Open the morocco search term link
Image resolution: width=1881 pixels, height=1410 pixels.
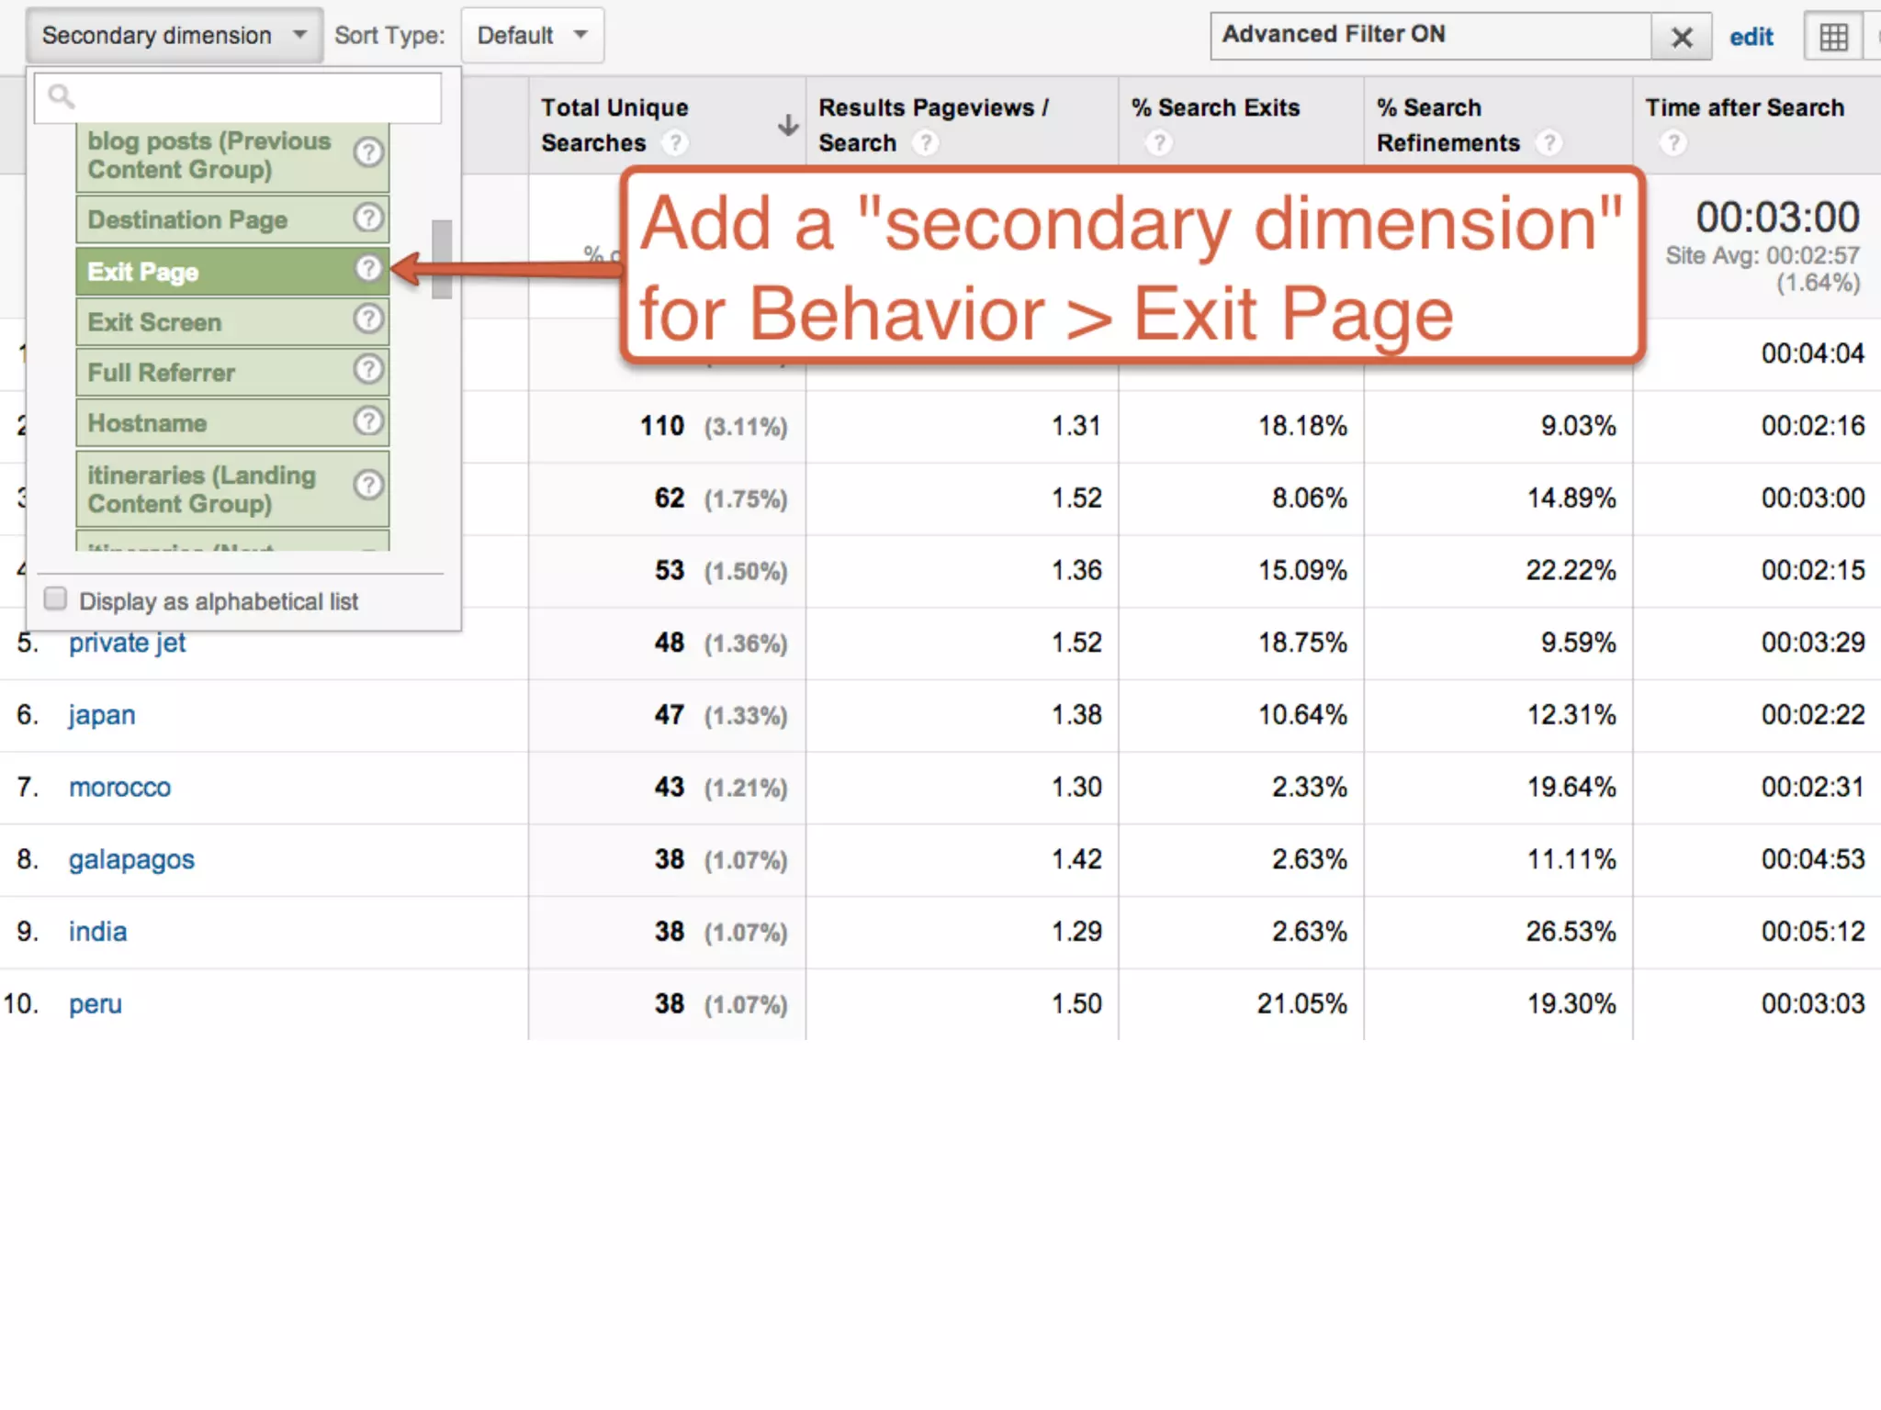tap(119, 788)
